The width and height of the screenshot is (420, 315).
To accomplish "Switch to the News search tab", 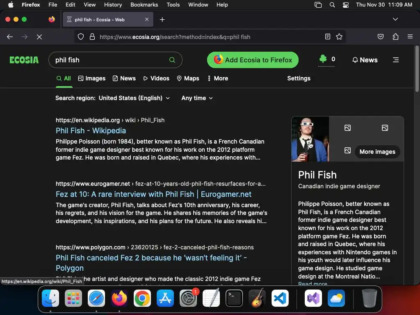I will (124, 78).
